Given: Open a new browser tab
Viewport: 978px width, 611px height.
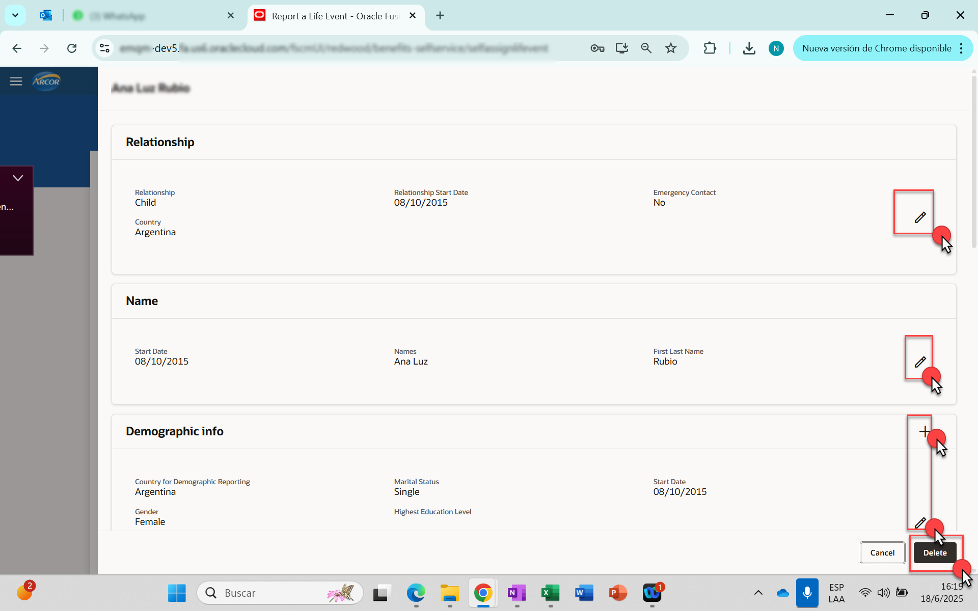Looking at the screenshot, I should tap(440, 16).
